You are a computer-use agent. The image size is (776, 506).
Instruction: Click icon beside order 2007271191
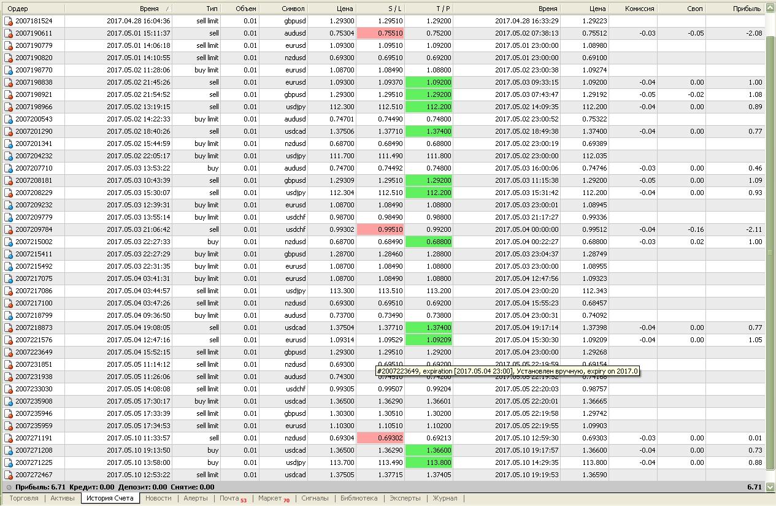(x=9, y=438)
